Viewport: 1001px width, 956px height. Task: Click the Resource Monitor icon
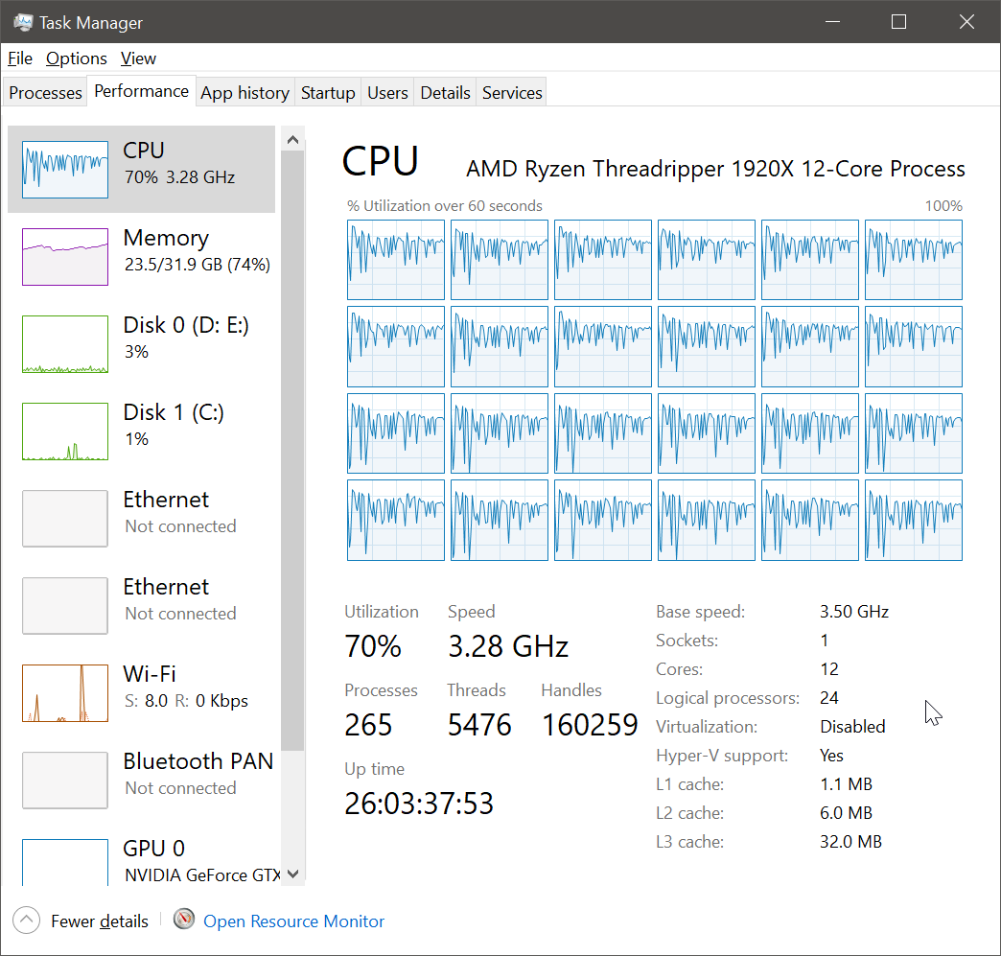(x=184, y=921)
